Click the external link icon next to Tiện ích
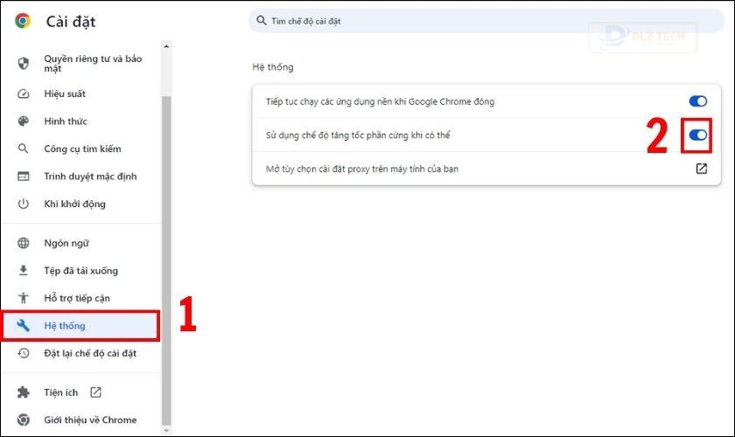735x437 pixels. pyautogui.click(x=95, y=392)
